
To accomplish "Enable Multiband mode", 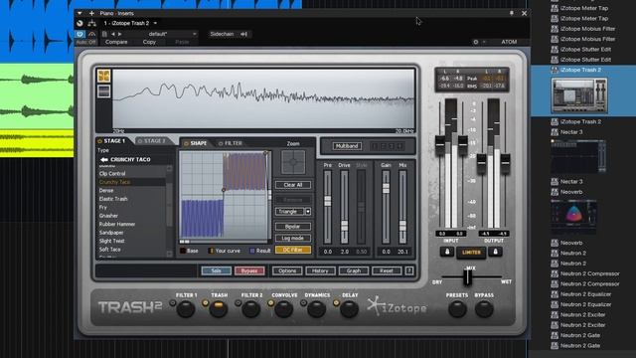I will click(347, 146).
